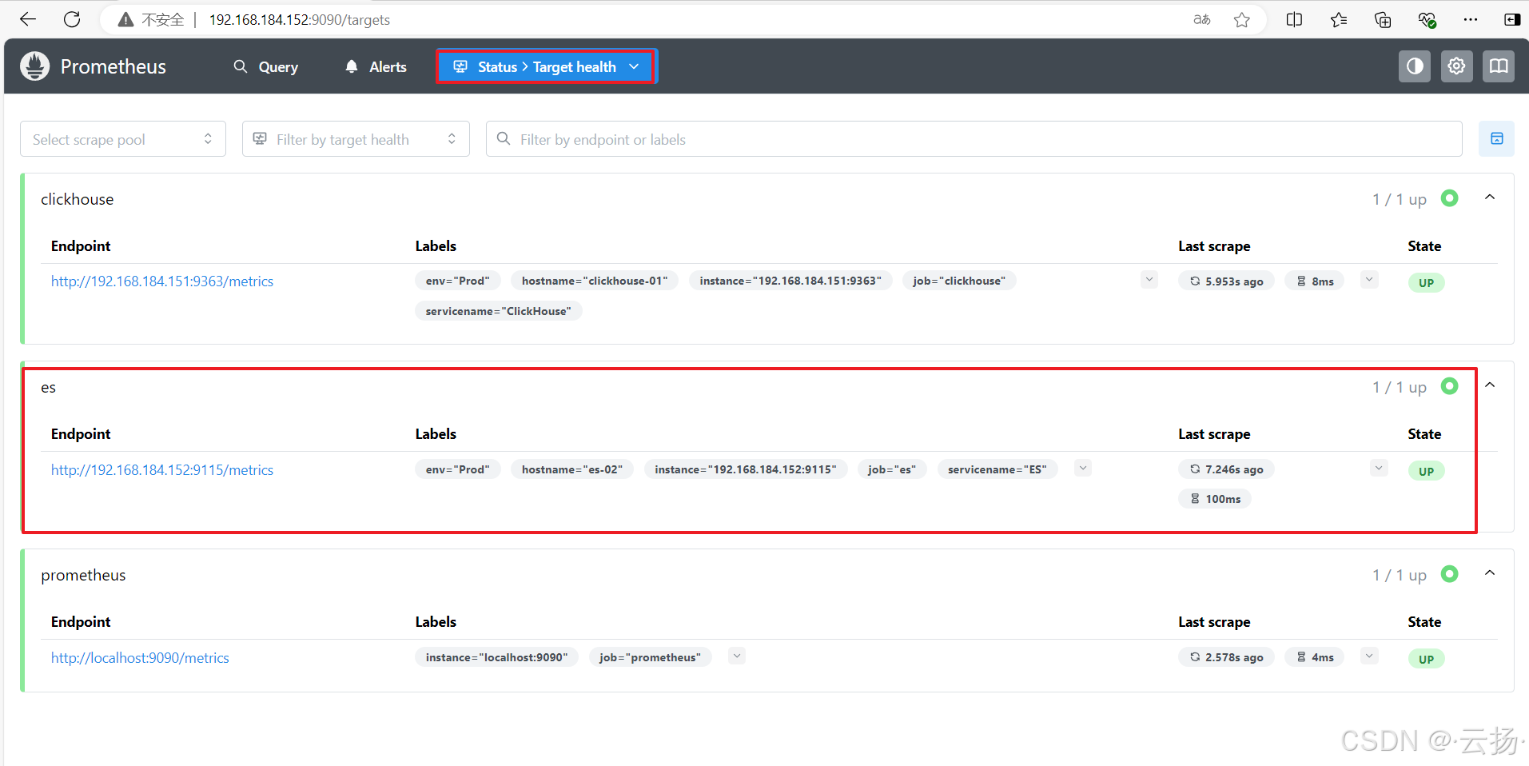Screen dimensions: 1529x766
Task: Click the not secure warning icon
Action: (125, 20)
